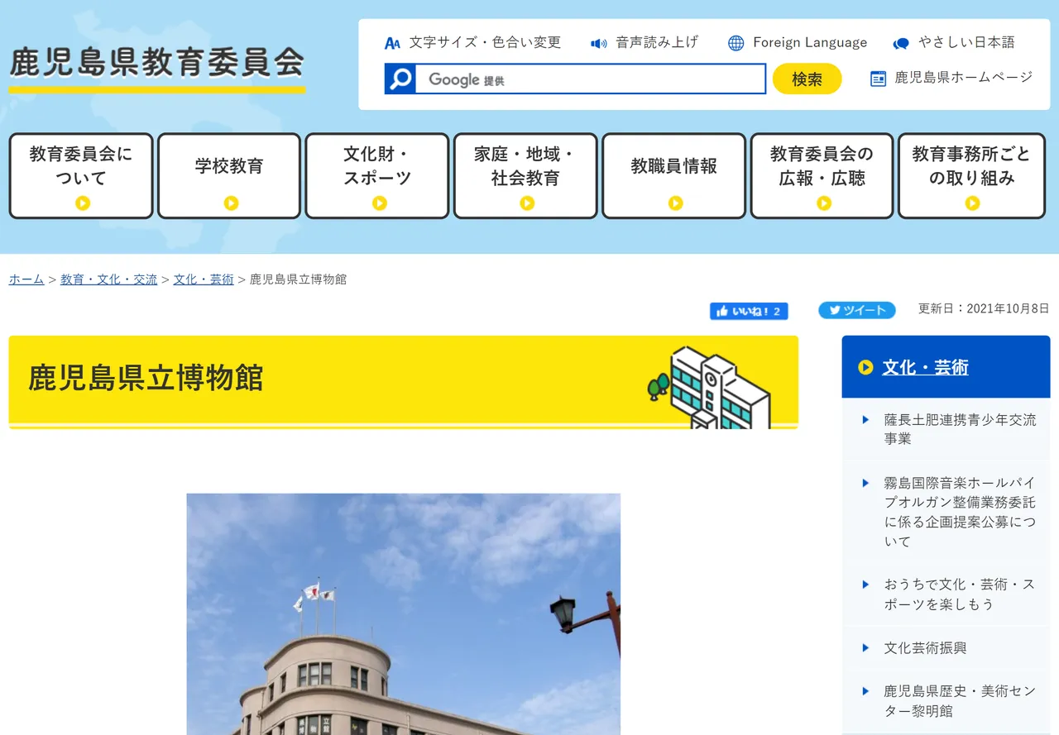1059x735 pixels.
Task: Click the speech bubble icon for easy Japanese
Action: point(901,43)
